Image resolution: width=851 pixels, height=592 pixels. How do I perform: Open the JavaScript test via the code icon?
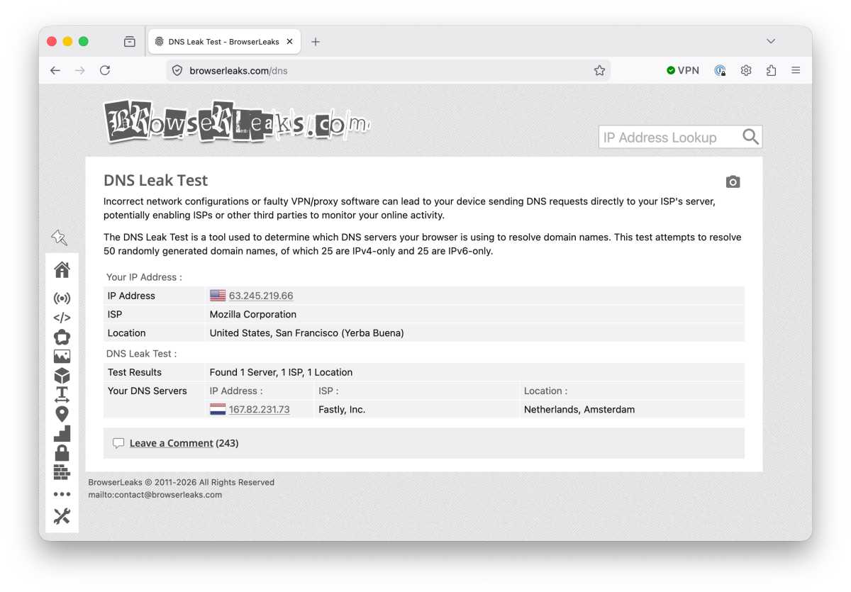click(62, 318)
